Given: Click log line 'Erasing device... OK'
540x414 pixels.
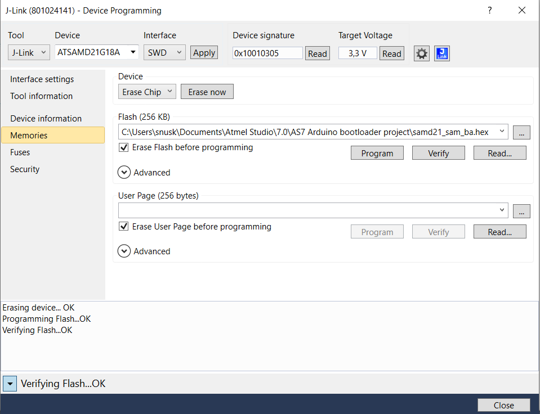Looking at the screenshot, I should coord(38,307).
